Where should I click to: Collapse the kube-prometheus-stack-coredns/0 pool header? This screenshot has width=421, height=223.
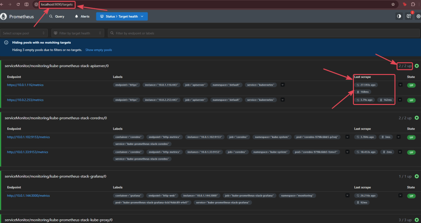(210, 118)
